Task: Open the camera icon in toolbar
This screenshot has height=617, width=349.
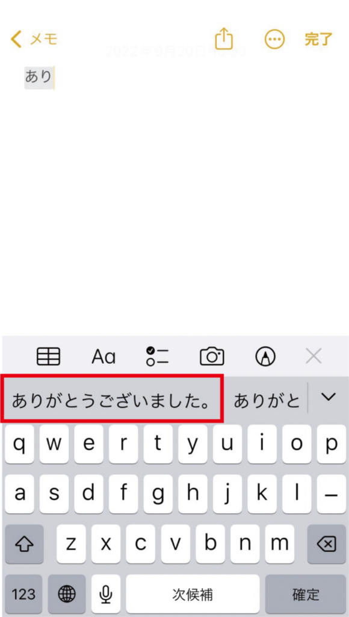Action: tap(212, 357)
